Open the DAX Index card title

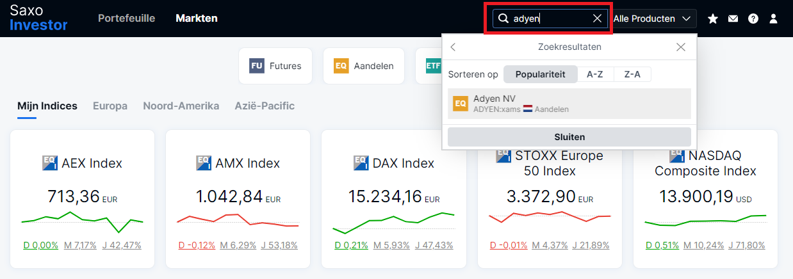404,163
